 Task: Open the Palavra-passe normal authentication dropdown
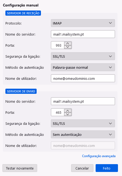(83, 67)
